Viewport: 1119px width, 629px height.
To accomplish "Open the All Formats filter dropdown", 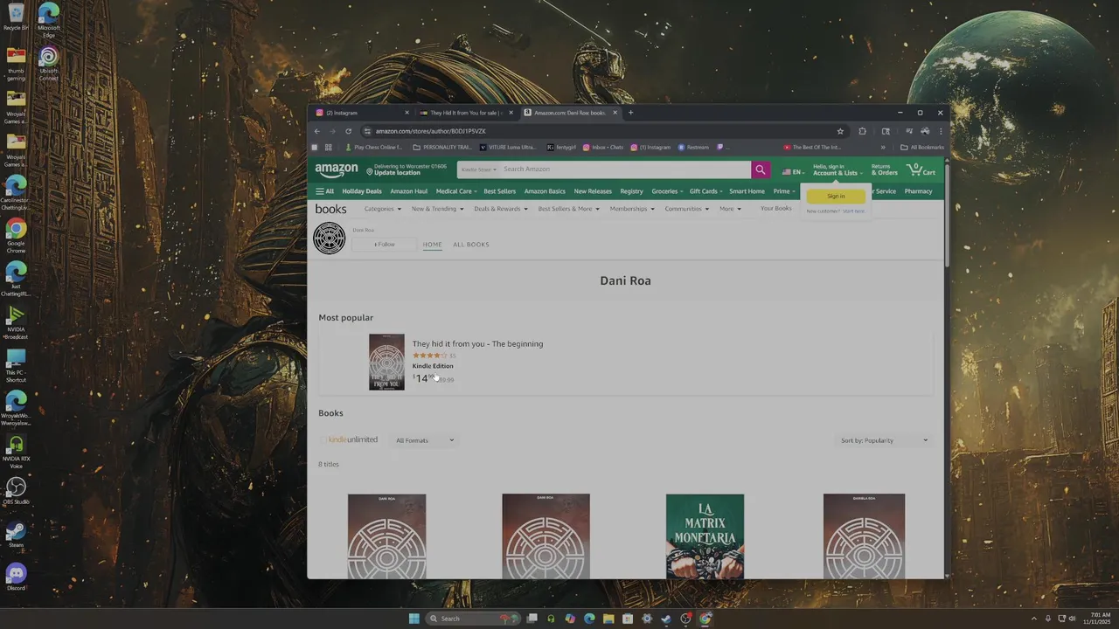I will [424, 440].
